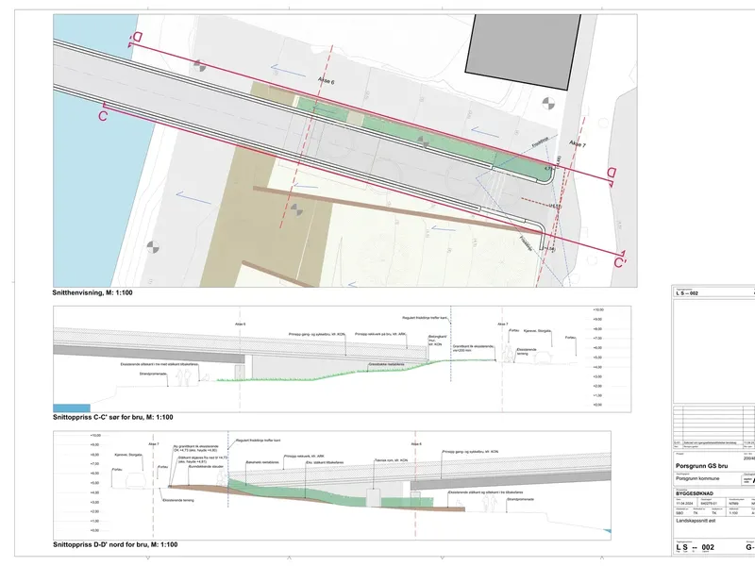This screenshot has width=755, height=566.
Task: Click the 'Bunndekkende stauder' annotation
Action: [x=206, y=467]
